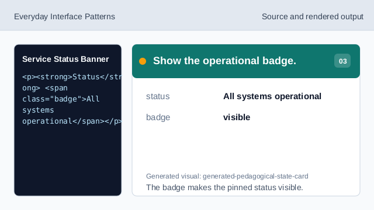Click the '<p><strong>Status</str' code line
374x210 pixels.
tap(72, 77)
